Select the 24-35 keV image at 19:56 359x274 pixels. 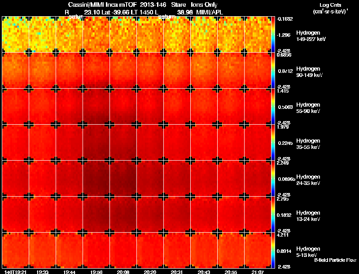click(x=96, y=179)
